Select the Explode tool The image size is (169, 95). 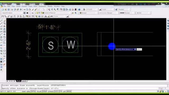(4, 64)
